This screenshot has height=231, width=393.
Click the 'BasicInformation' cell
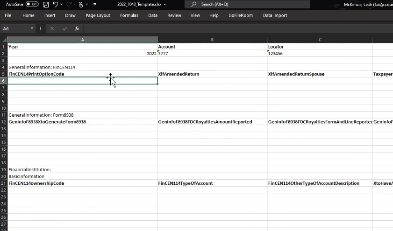[82, 176]
